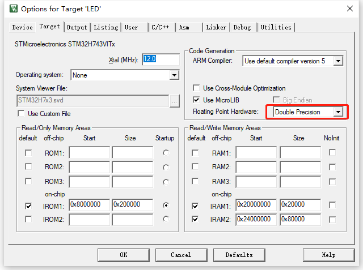Check the ROM2 default checkbox
The image size is (363, 270).
point(28,166)
